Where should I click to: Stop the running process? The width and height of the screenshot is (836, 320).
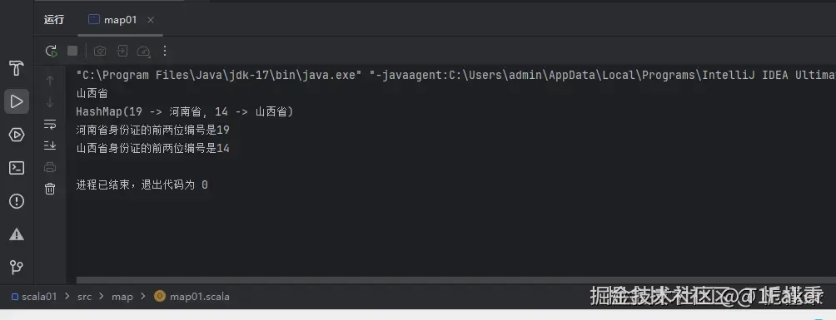pos(72,51)
